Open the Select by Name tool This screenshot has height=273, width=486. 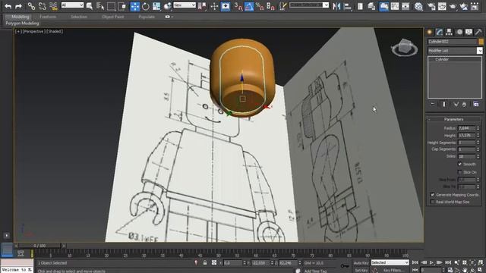(x=100, y=6)
